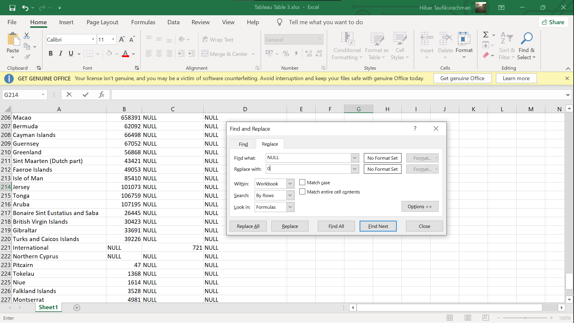Open the font size dropdown

(x=113, y=39)
